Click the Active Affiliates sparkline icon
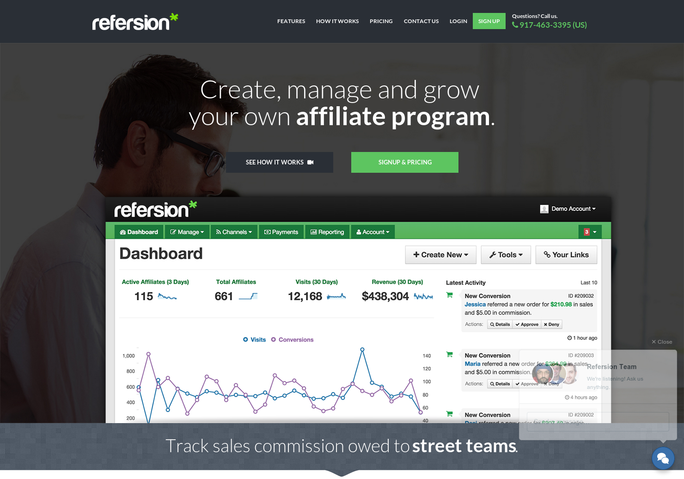This screenshot has height=479, width=684. 167,297
